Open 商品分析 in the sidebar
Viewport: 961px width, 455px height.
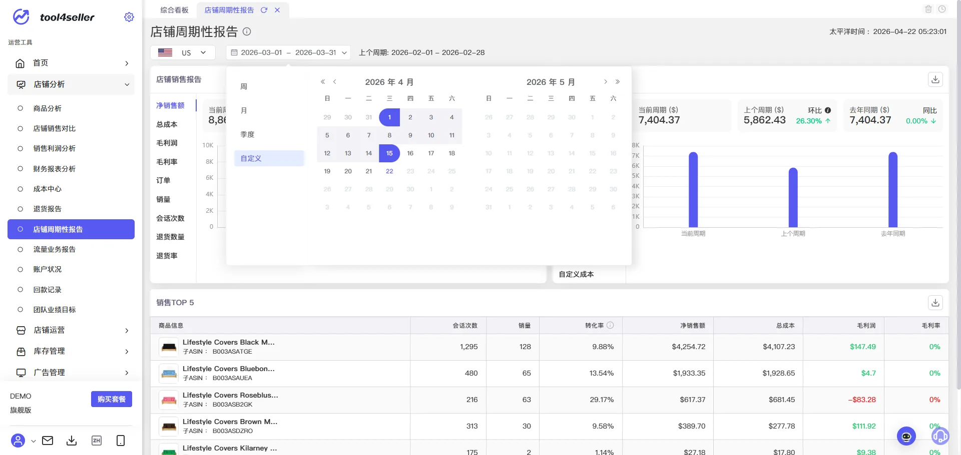click(x=71, y=108)
